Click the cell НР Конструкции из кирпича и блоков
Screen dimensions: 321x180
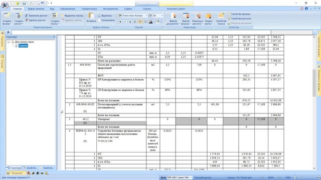(x=121, y=83)
